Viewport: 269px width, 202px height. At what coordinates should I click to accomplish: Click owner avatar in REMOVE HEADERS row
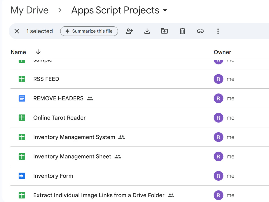[218, 98]
